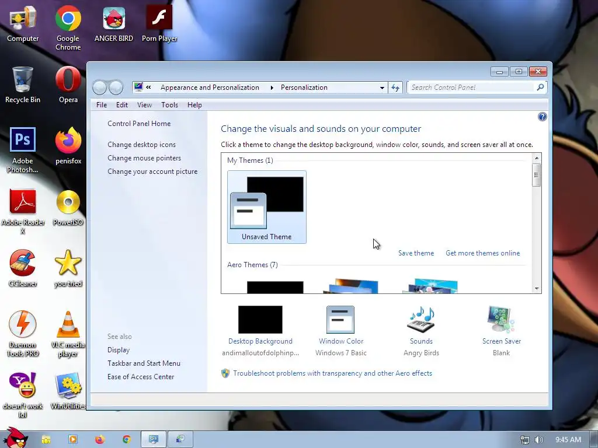Click the blue help question mark icon
Screen dimensions: 598x448
542,117
